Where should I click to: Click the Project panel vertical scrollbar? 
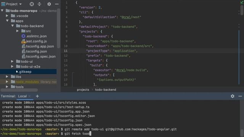tap(58, 28)
